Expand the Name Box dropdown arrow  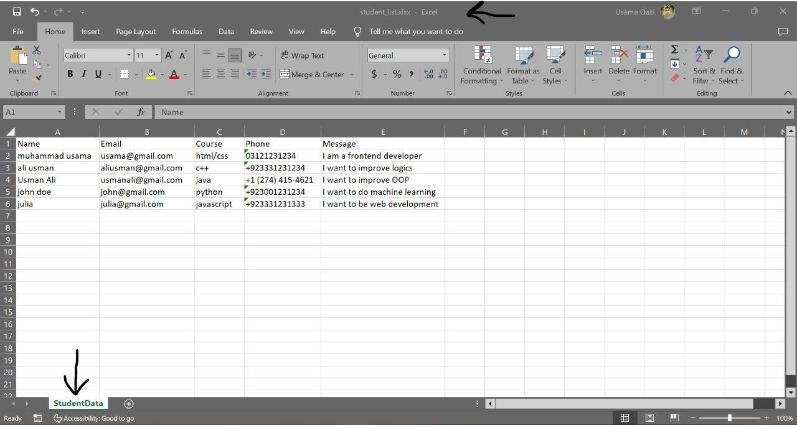pyautogui.click(x=60, y=112)
